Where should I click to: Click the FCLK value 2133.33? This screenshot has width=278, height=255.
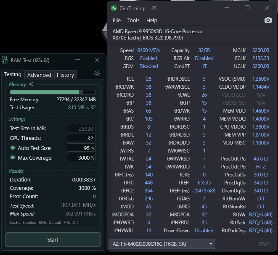coord(261,58)
